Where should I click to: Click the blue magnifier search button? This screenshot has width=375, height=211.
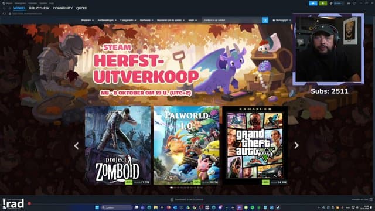[265, 21]
